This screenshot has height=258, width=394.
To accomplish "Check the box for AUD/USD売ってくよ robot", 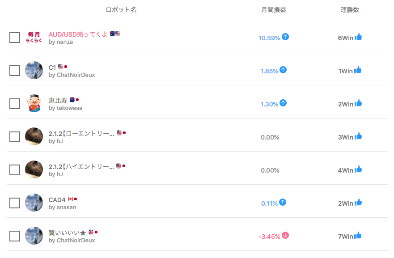I will pos(15,38).
